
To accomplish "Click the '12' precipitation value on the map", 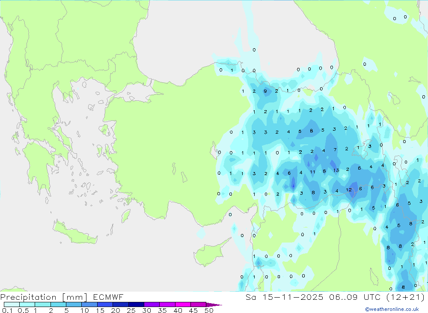I will coord(348,190).
